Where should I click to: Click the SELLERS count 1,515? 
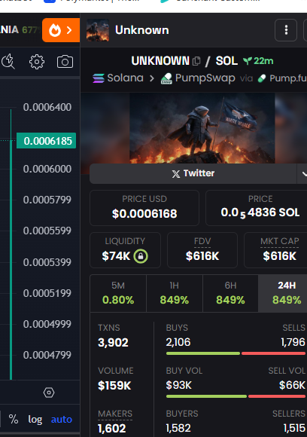click(x=294, y=428)
